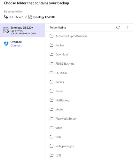133x160 pixels.
Task: Connect the Dropbox account
Action: (16, 45)
